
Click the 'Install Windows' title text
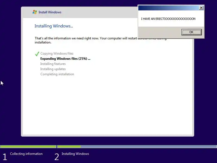(50, 12)
